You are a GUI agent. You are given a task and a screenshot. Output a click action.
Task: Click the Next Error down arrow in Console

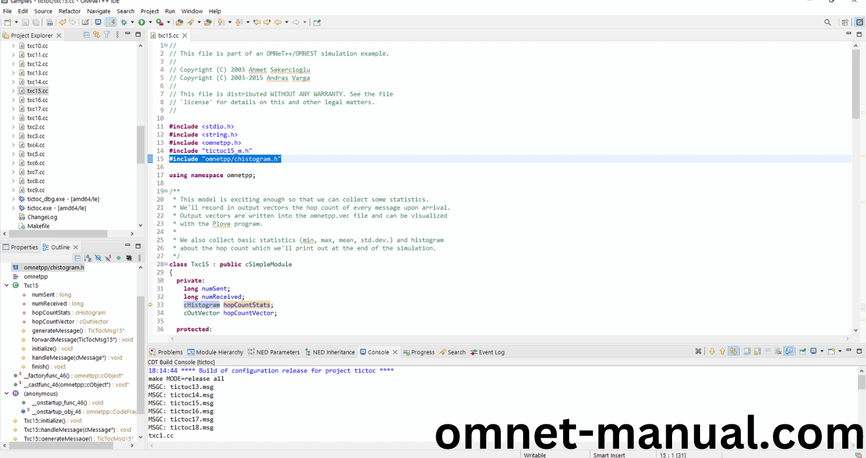pos(712,352)
